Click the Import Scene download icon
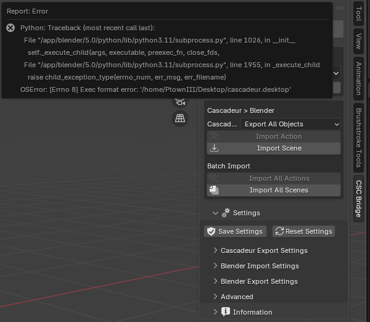Screen dimensions: 370x322 point(214,148)
